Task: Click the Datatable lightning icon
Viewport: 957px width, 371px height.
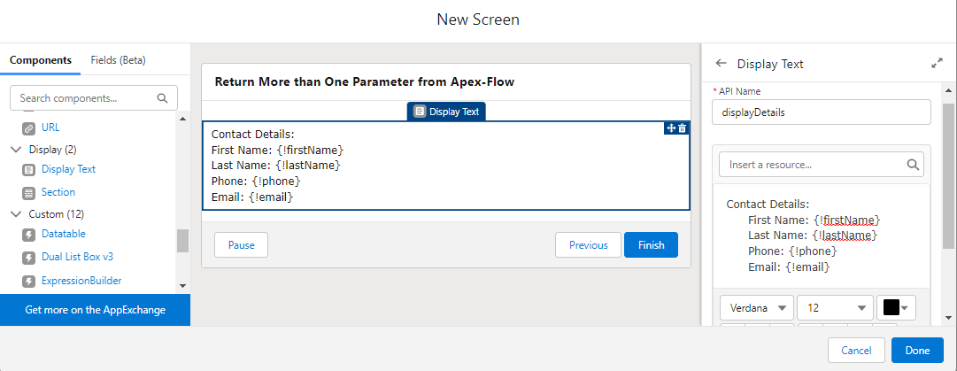Action: point(28,235)
